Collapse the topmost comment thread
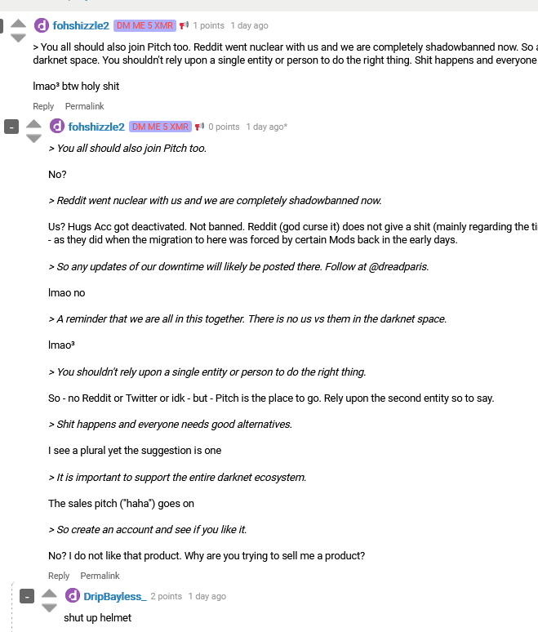 [2, 25]
